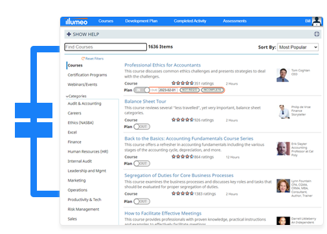
Task: Toggle Plan switch for Professional Ethics for Accountants
Action: pyautogui.click(x=142, y=90)
